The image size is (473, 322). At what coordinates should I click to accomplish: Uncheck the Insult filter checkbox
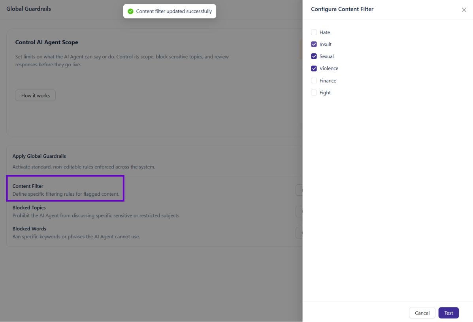click(314, 44)
